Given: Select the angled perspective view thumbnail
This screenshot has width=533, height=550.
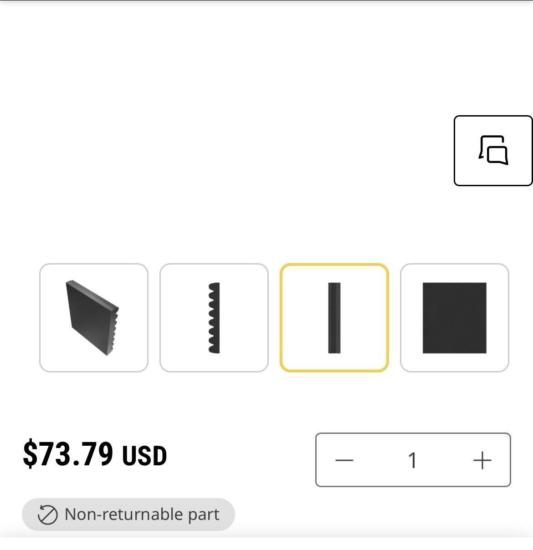Looking at the screenshot, I should point(94,318).
